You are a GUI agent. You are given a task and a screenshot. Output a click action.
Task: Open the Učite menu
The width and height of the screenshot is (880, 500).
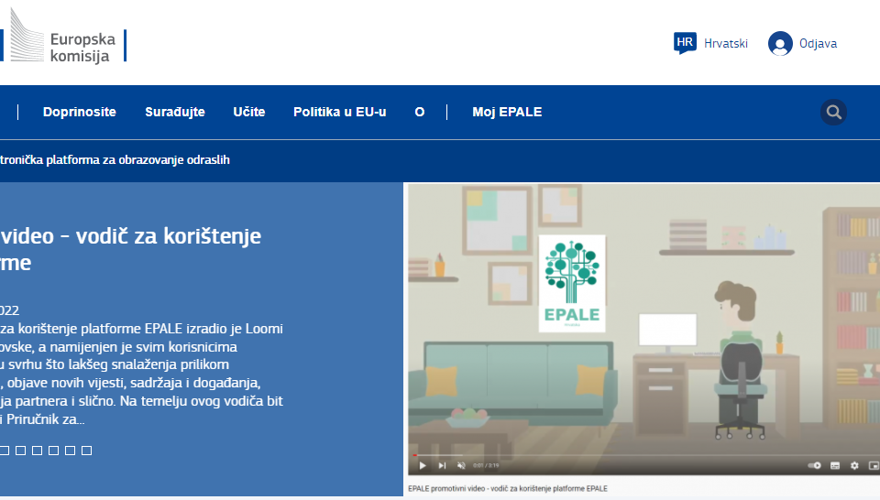[x=249, y=112]
